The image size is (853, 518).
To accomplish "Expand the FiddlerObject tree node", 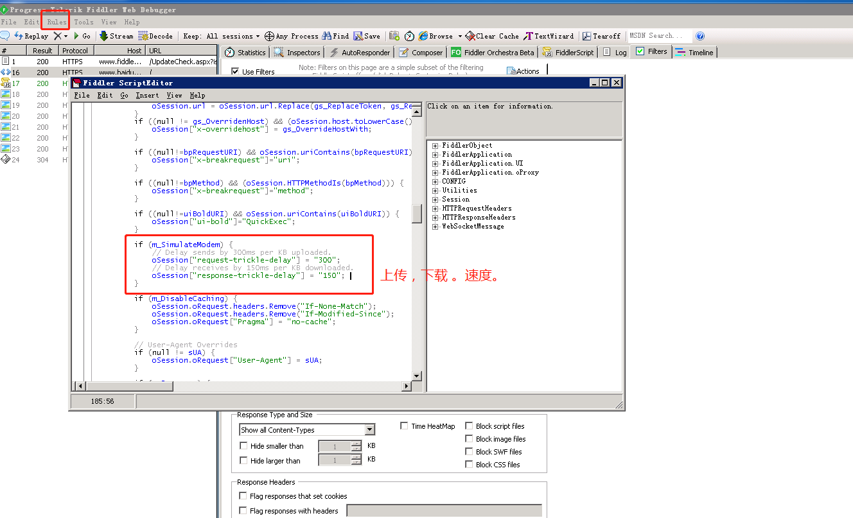I will [x=435, y=146].
